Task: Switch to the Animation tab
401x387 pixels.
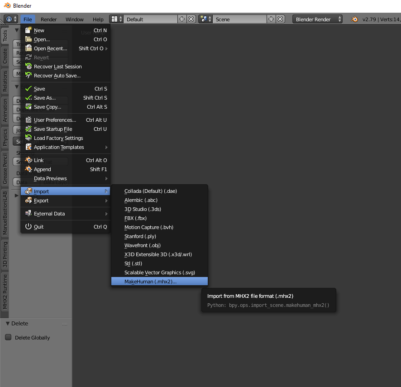Action: 5,110
